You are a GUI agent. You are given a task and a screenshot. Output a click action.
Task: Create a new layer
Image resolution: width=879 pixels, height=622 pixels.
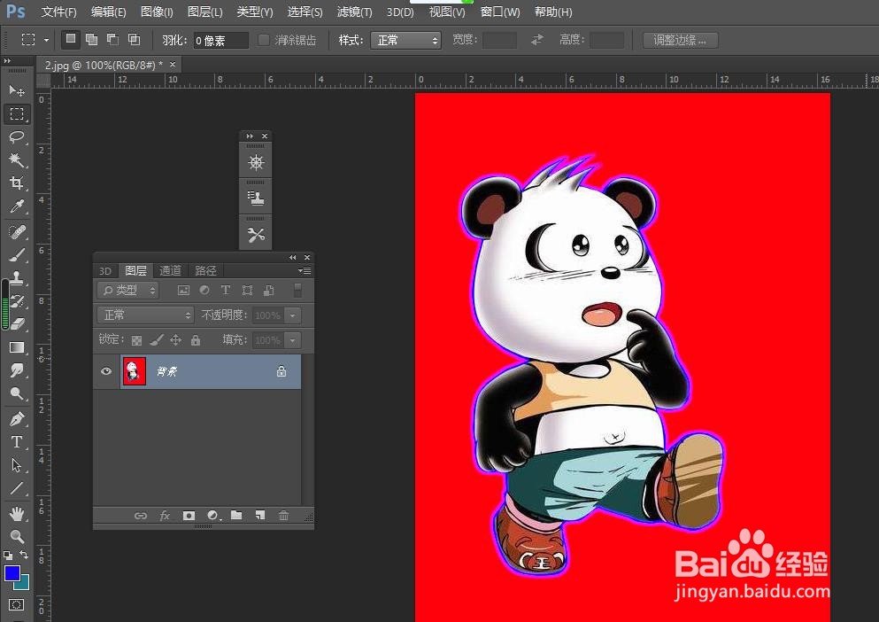[260, 515]
